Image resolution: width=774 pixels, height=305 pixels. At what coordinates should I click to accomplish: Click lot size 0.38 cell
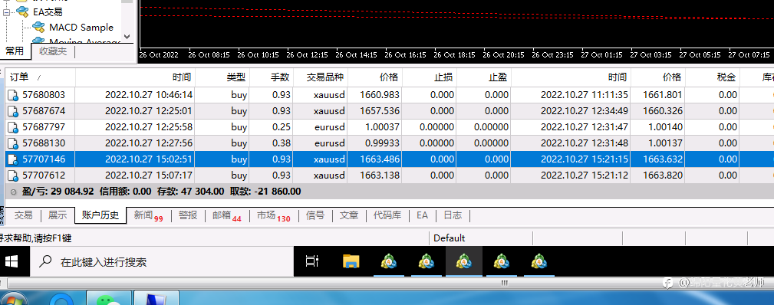pos(282,143)
